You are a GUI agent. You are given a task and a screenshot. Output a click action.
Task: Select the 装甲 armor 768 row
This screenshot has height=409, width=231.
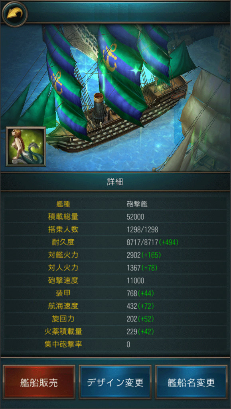[x=115, y=294]
